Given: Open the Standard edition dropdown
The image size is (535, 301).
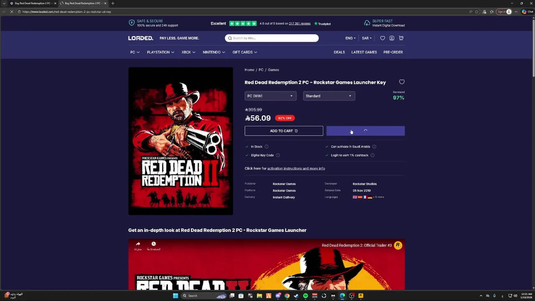Looking at the screenshot, I should (329, 96).
